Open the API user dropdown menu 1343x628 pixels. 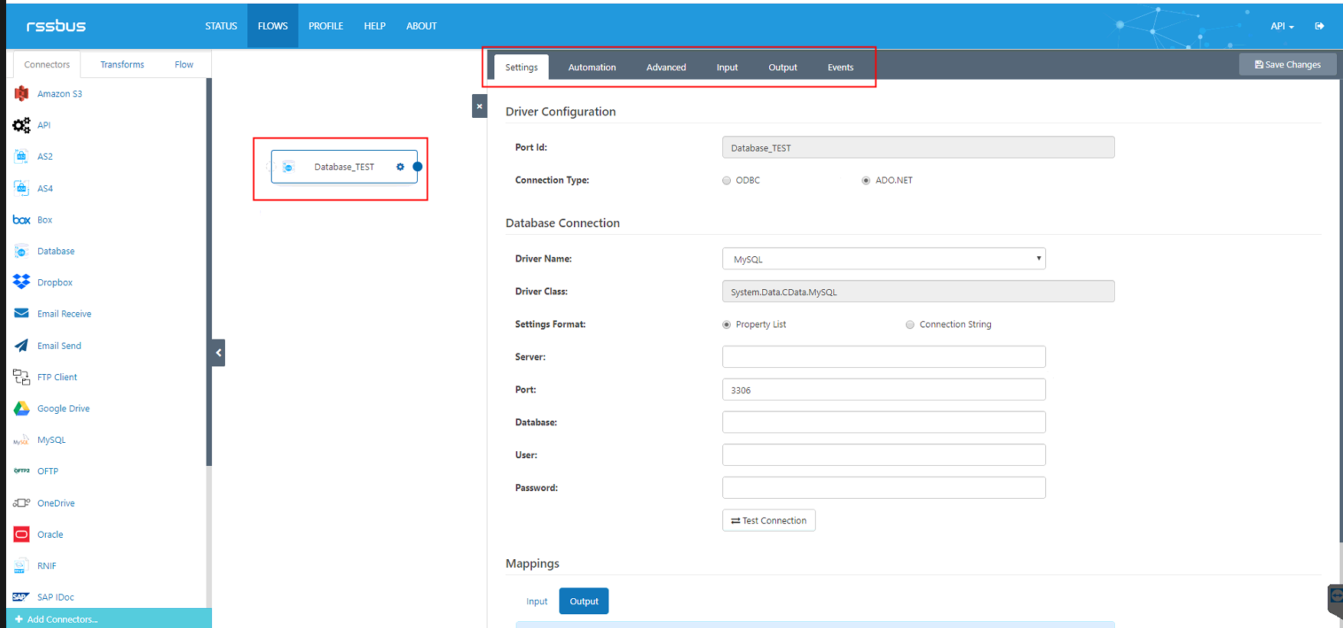[x=1282, y=26]
